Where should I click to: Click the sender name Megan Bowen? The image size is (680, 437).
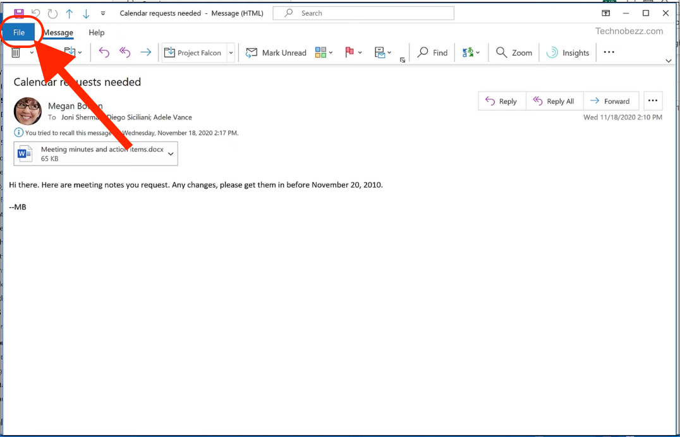pos(75,106)
